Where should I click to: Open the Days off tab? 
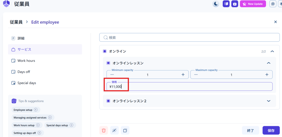(x=24, y=72)
